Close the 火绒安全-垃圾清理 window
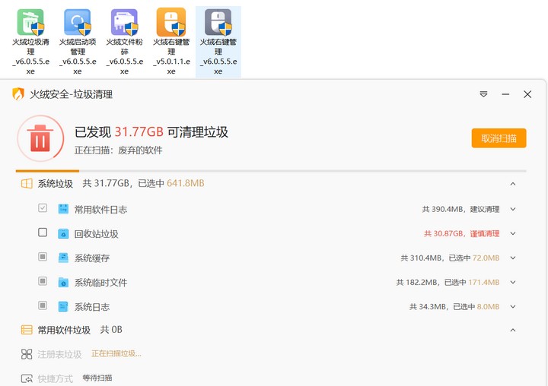548x386 pixels. click(x=527, y=94)
